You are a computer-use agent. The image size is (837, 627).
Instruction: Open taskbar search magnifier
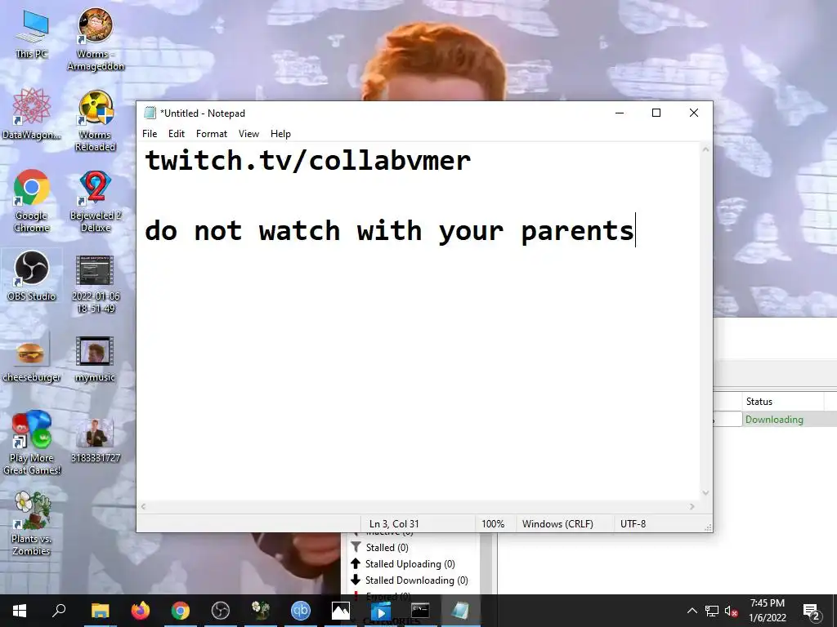[x=59, y=611]
